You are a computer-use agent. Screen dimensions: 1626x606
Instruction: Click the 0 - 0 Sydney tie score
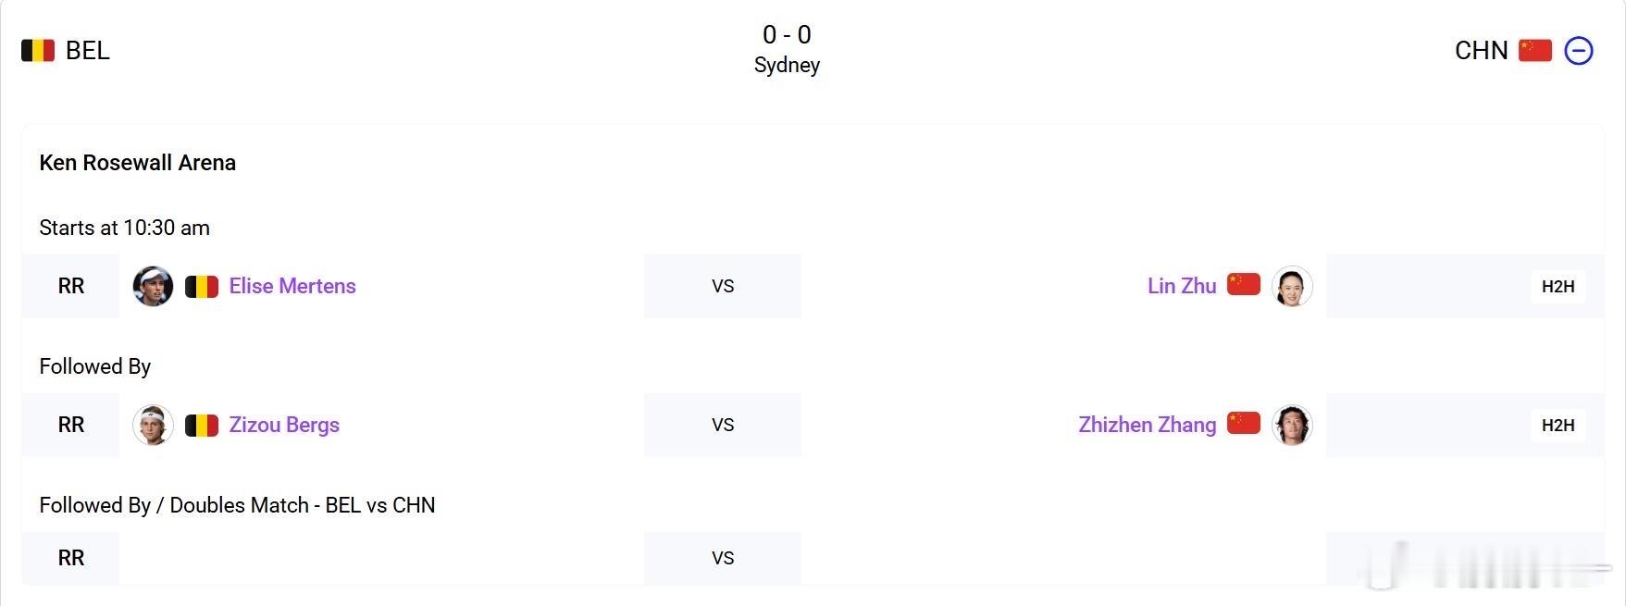click(787, 49)
